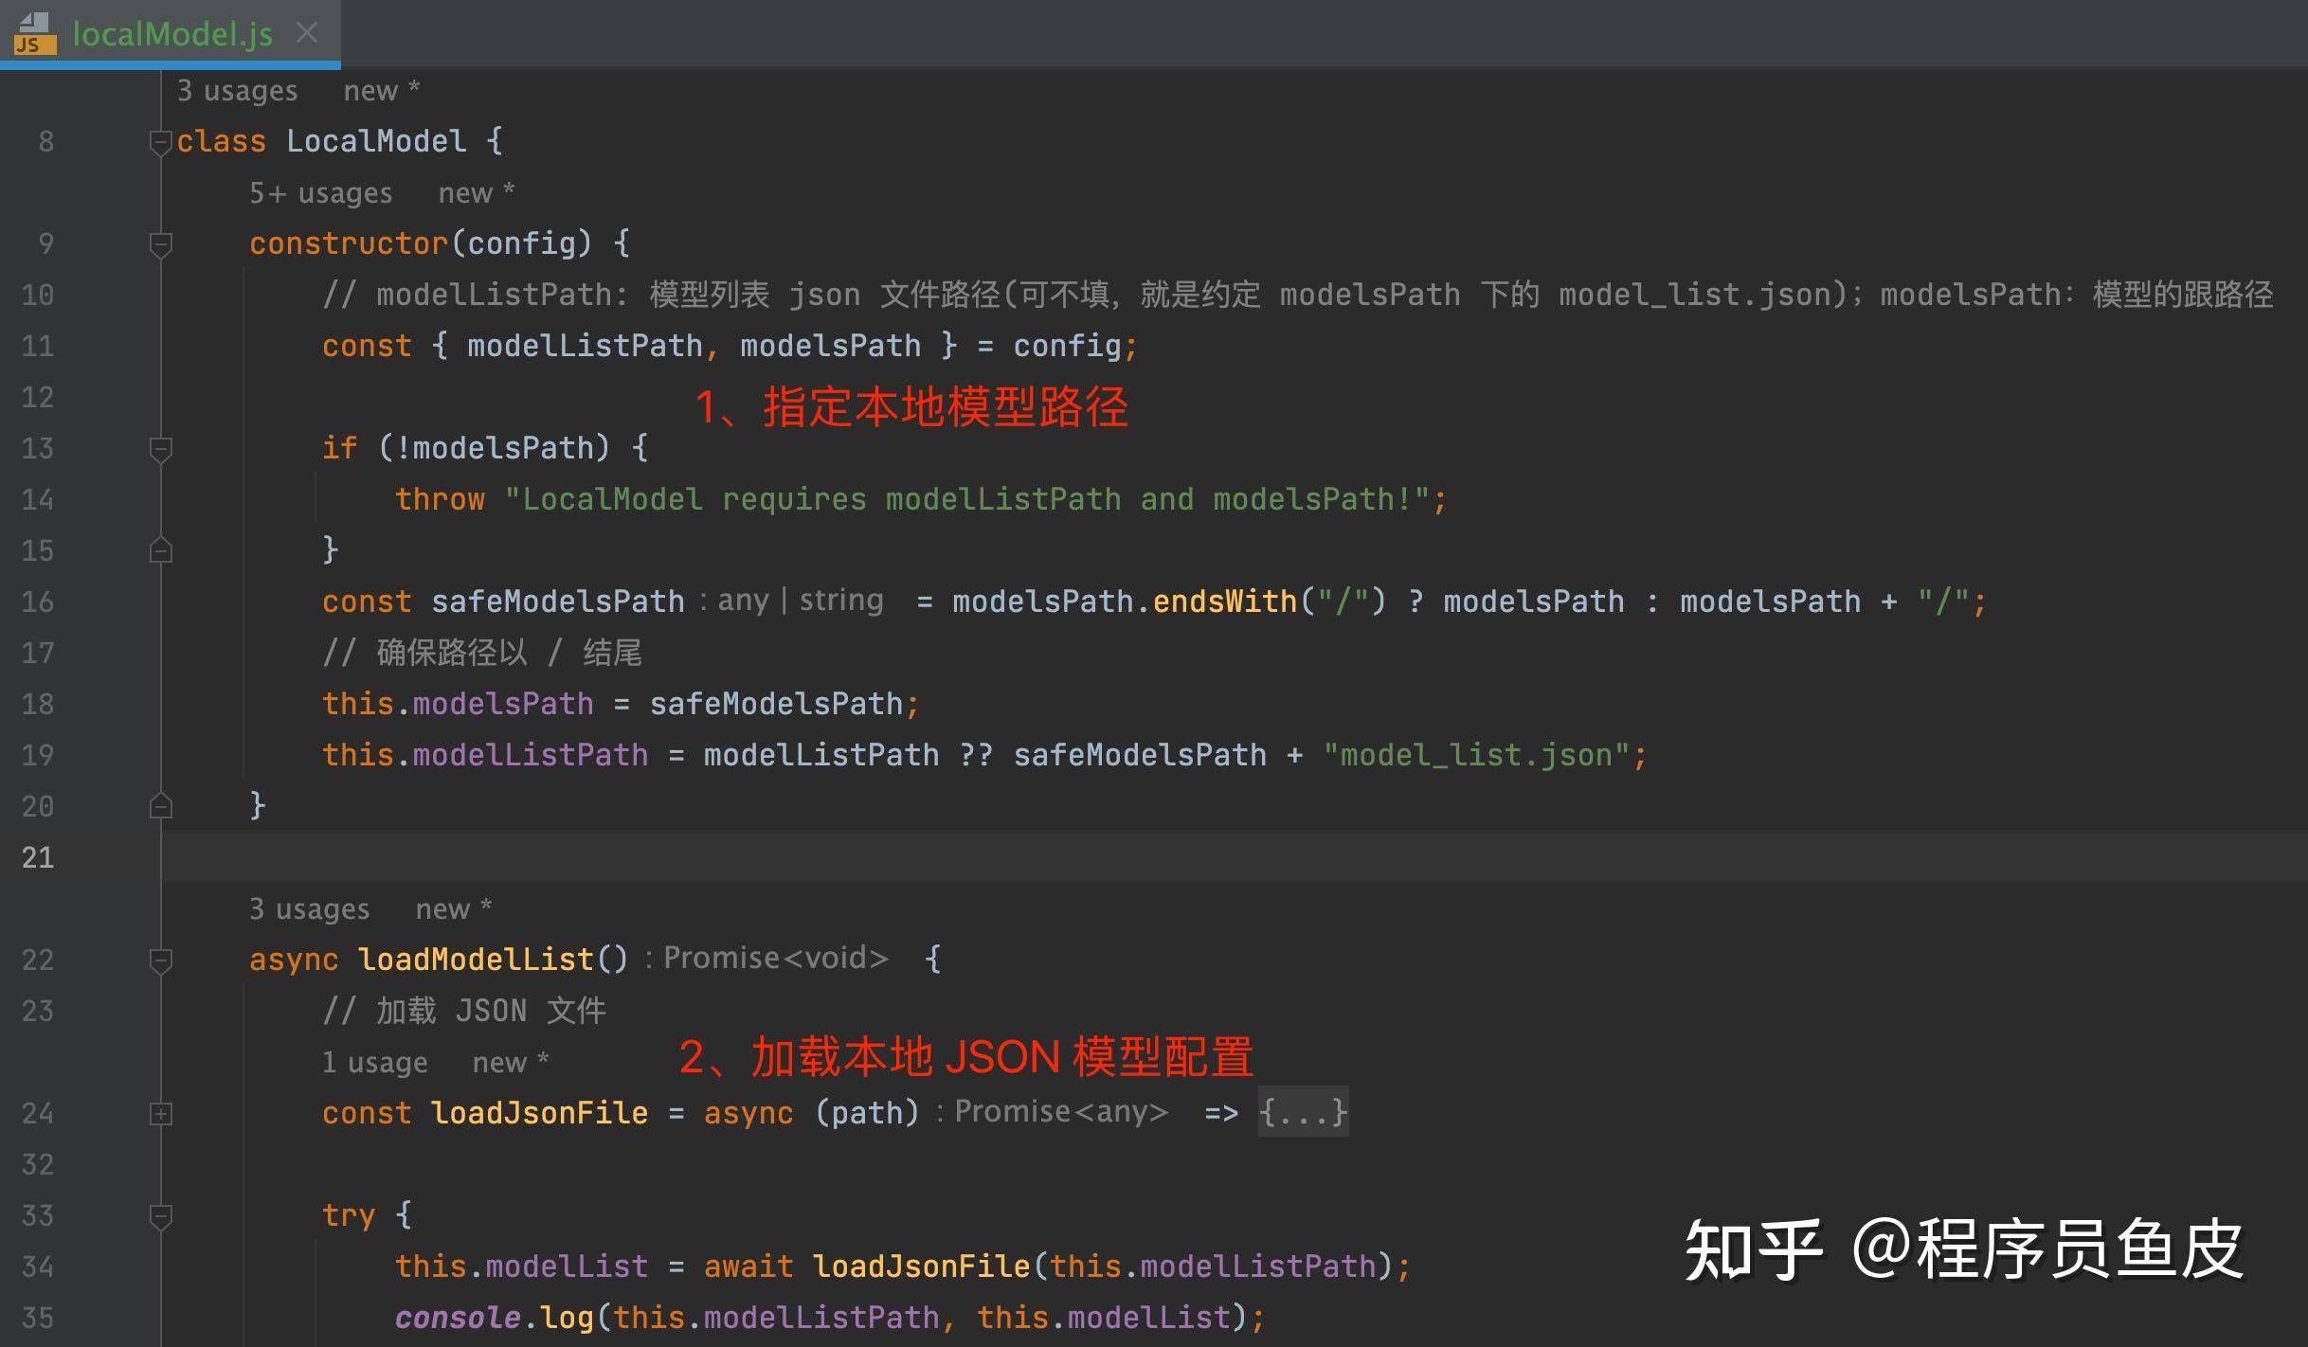2308x1347 pixels.
Task: Click the 'new *' hint above loadModelList
Action: tap(453, 909)
